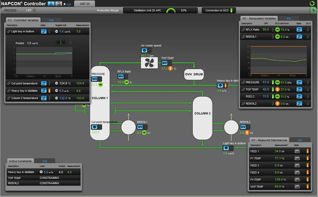Click the Light key in bottom indicator in diagram
This screenshot has width=318, height=197.
pyautogui.click(x=226, y=148)
